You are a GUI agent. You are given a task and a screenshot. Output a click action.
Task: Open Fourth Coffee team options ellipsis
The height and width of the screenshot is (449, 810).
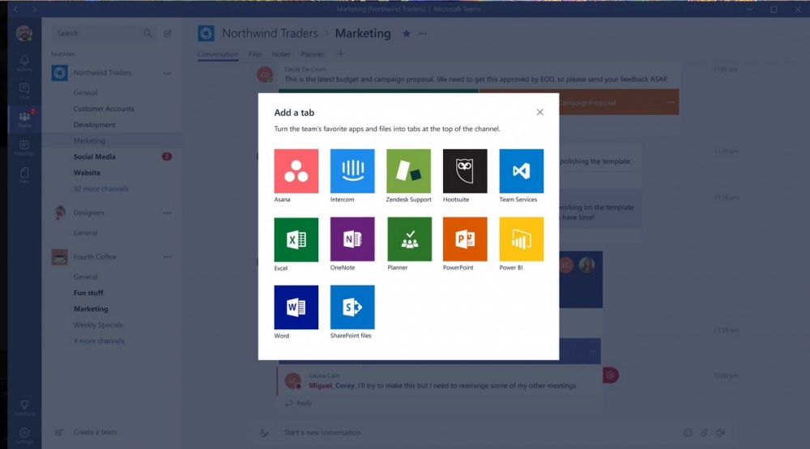coord(167,256)
